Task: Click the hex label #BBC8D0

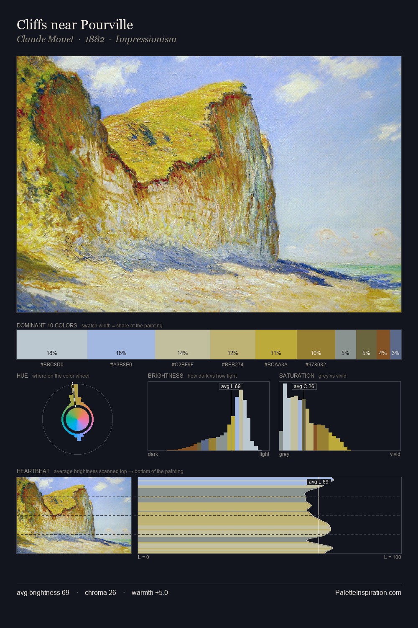Action: pyautogui.click(x=52, y=365)
